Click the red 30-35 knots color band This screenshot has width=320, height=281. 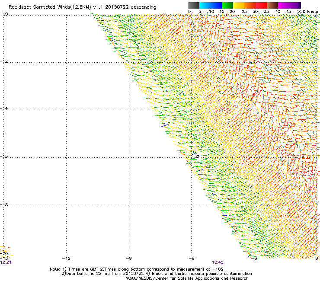261,5
